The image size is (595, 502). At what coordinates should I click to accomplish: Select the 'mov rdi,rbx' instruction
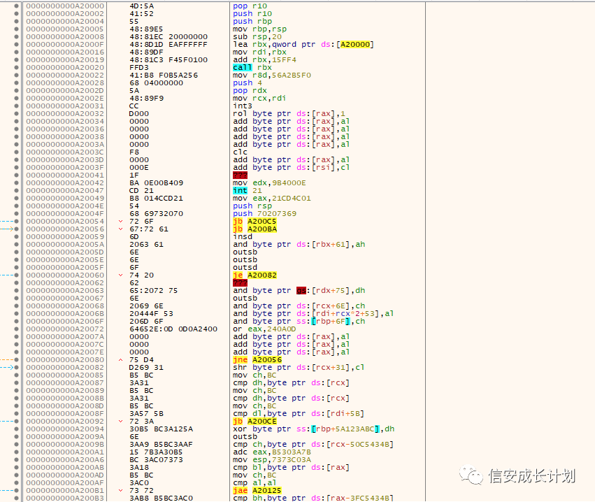coord(260,52)
